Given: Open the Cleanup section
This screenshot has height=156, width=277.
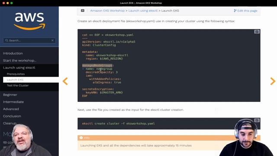Looking at the screenshot, I should (10, 123).
